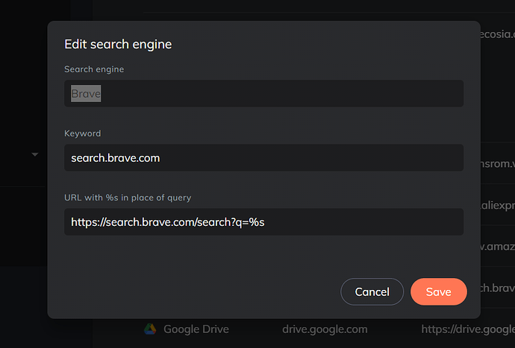Focus the Search engine name field

(263, 94)
